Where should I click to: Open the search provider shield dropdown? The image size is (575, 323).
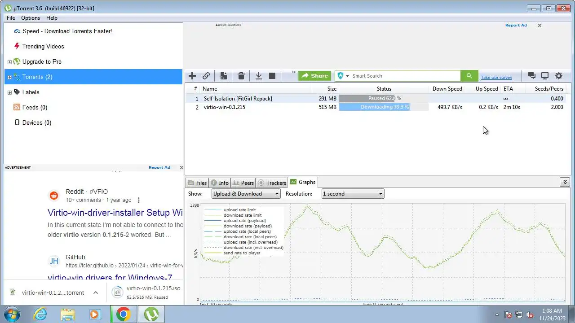coord(343,76)
